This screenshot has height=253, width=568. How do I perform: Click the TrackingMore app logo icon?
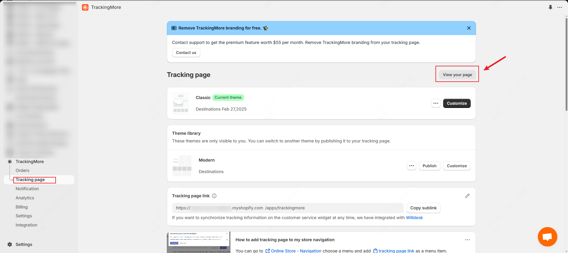85,7
